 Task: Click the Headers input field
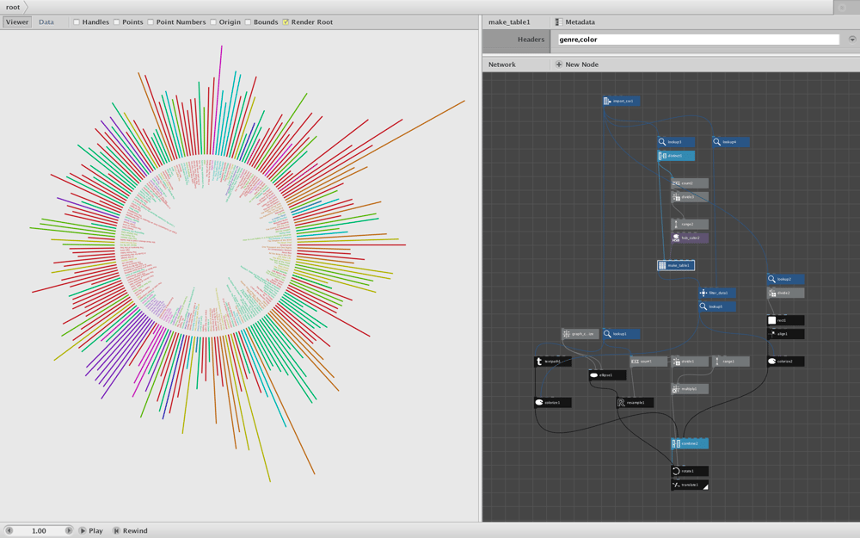coord(698,40)
